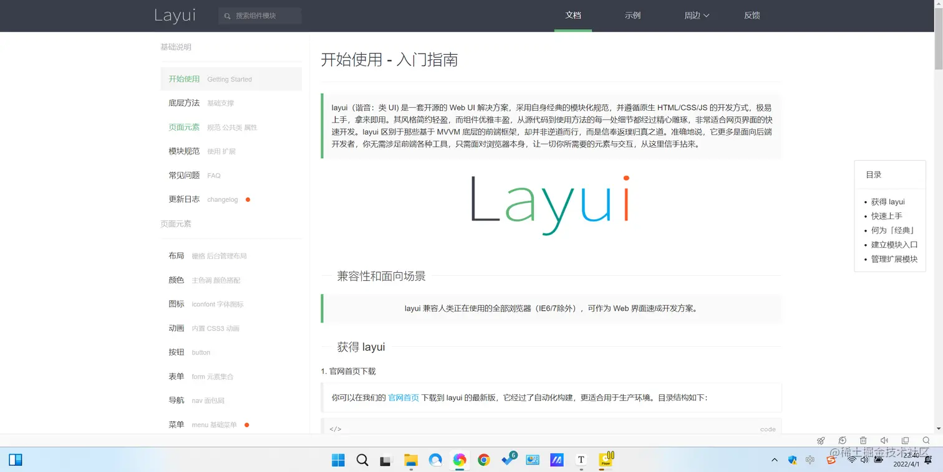Open 导航 nav 面包屑 in the sidebar

point(231,400)
